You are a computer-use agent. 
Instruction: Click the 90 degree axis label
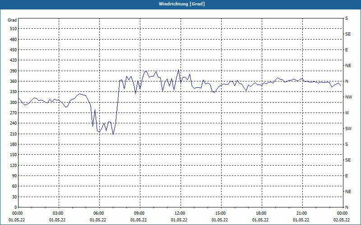click(14, 176)
